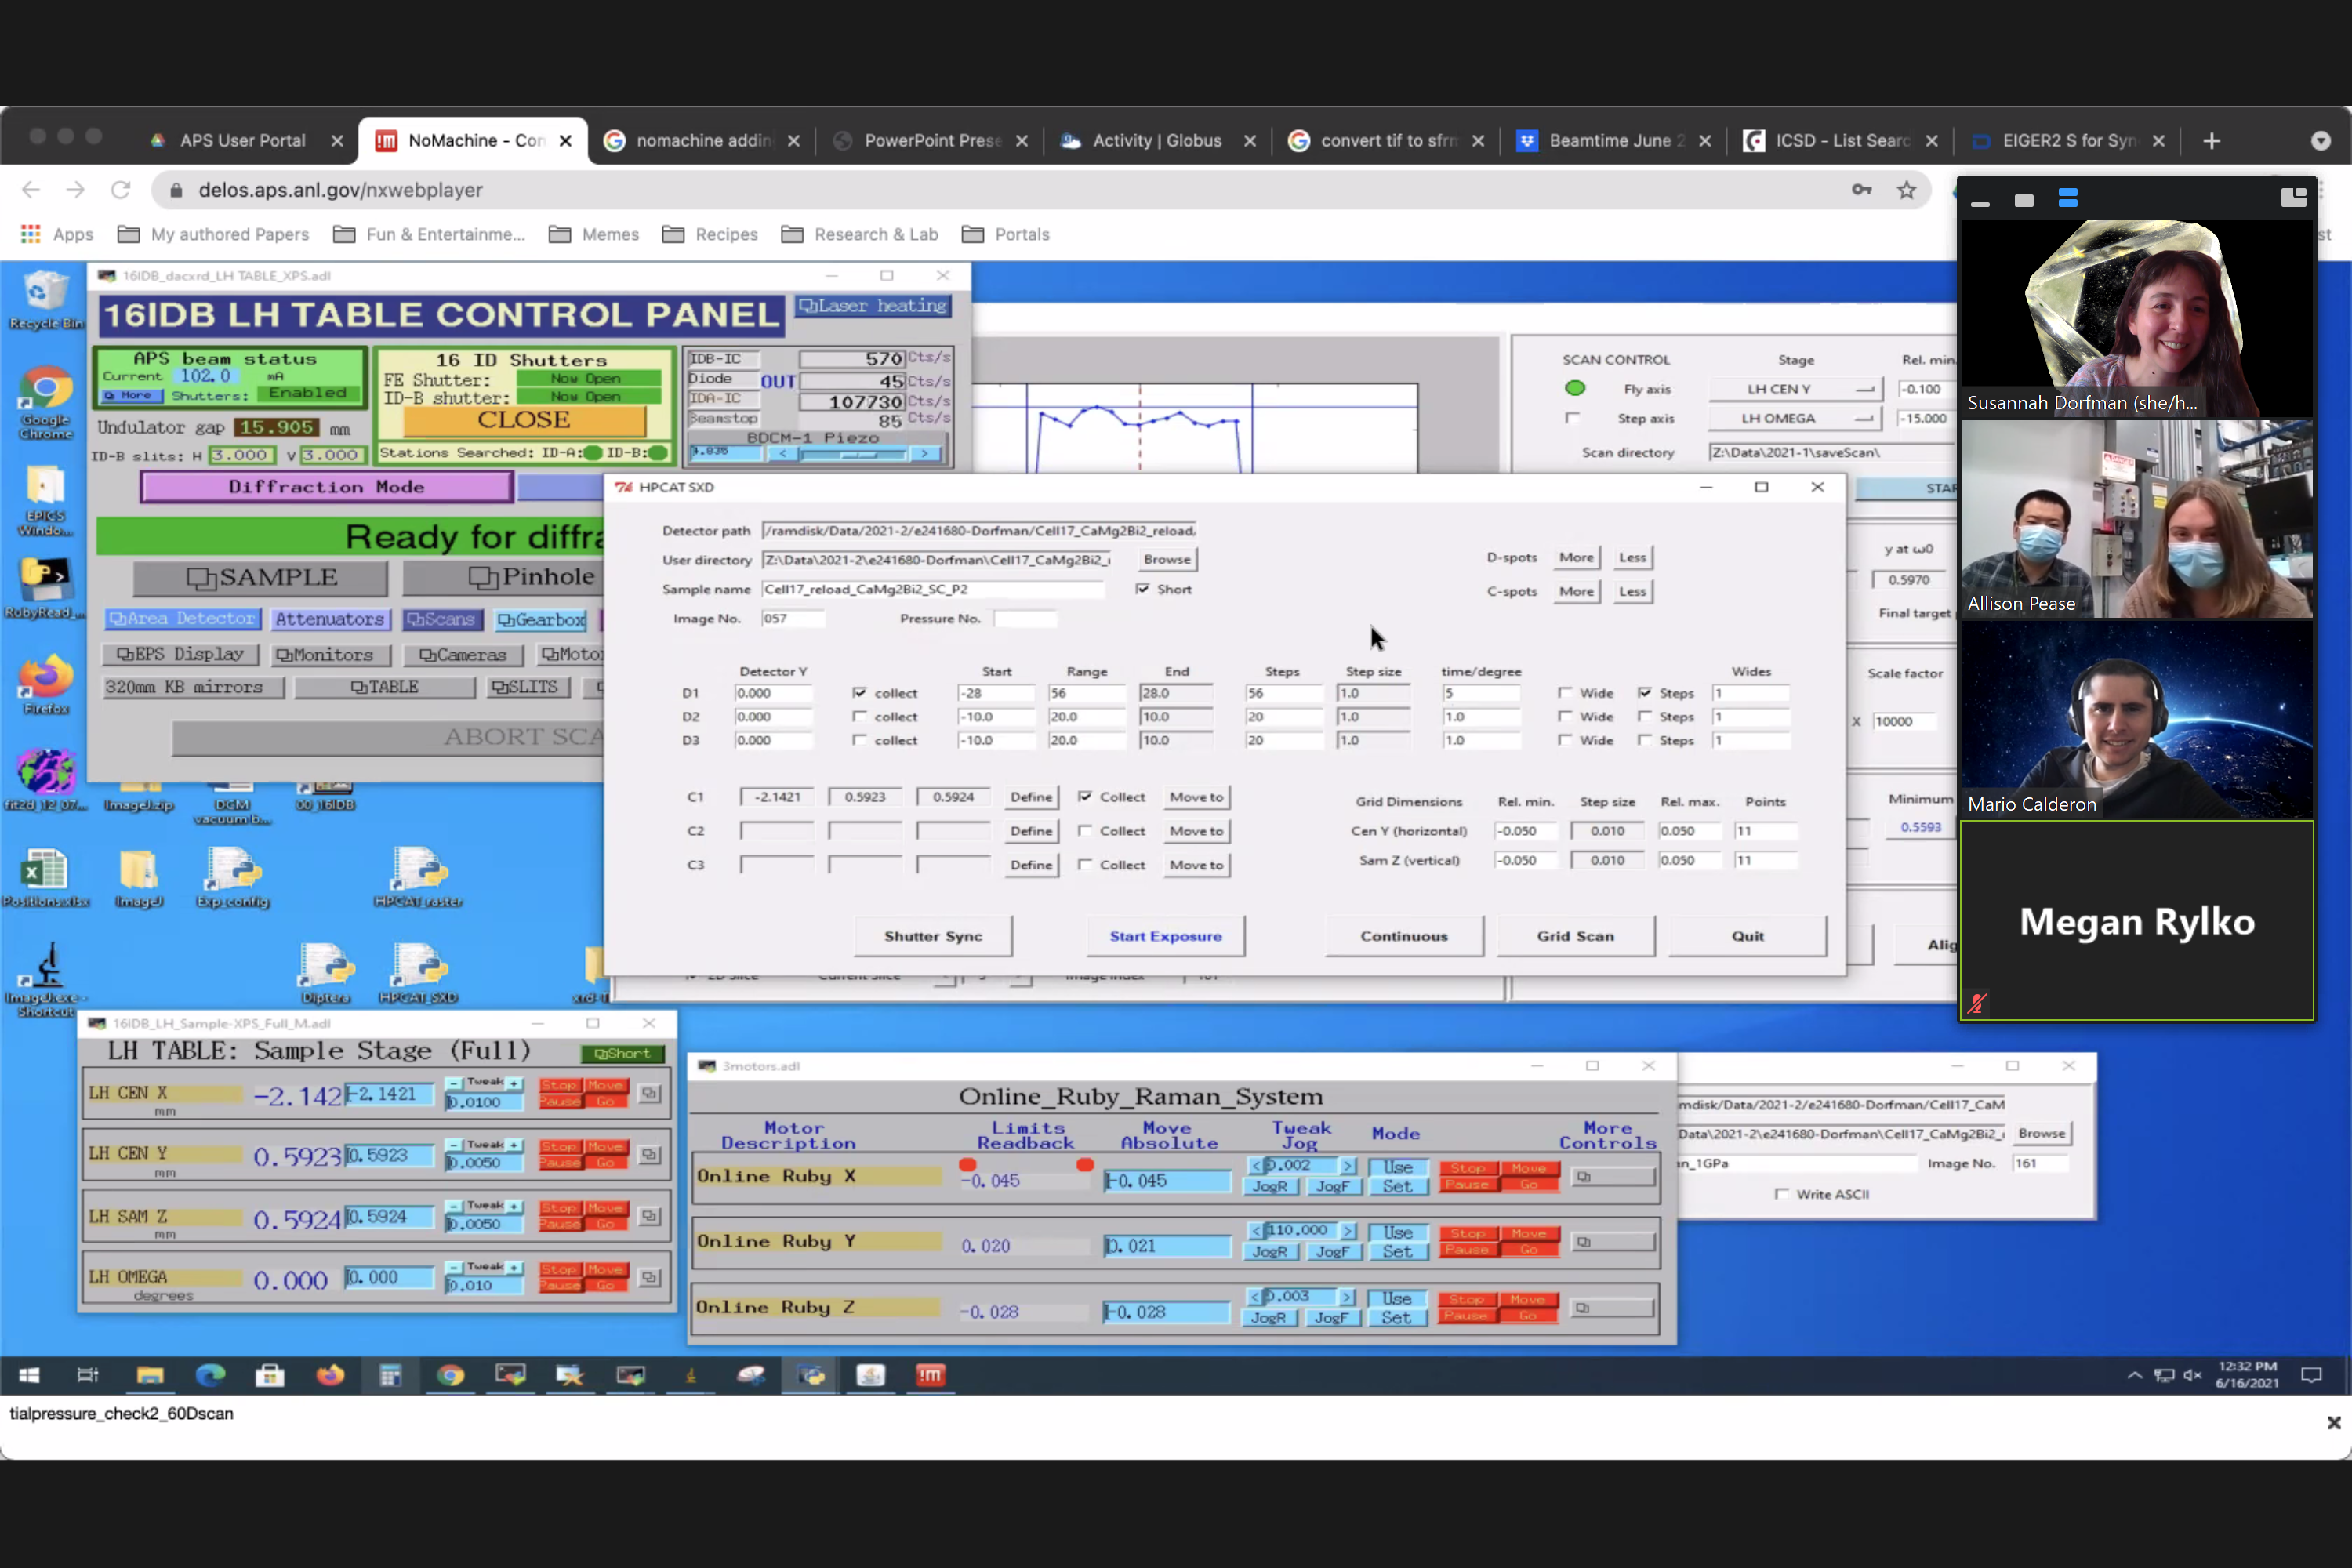Viewport: 2352px width, 1568px height.
Task: Switch to the Activity | Globus tab
Action: click(x=1156, y=141)
